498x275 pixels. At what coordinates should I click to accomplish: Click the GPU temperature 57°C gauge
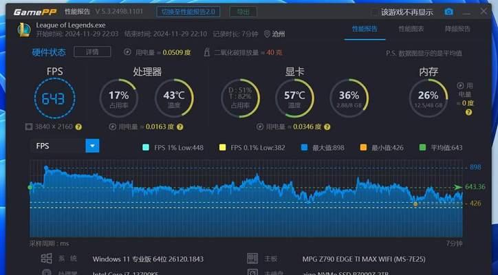tap(294, 98)
